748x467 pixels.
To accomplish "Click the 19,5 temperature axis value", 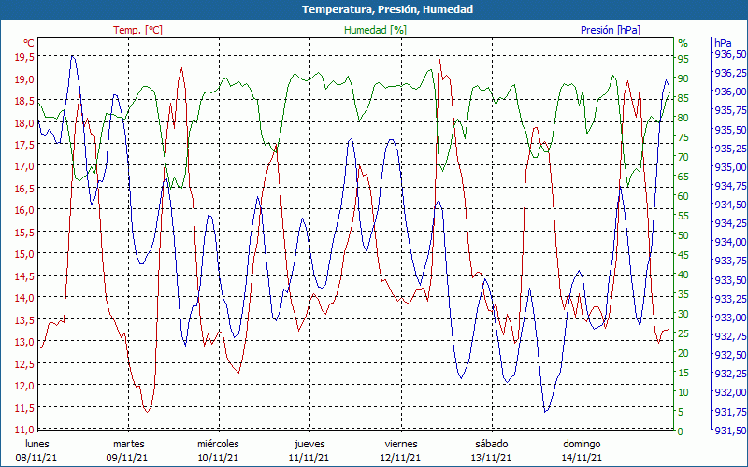I will pos(25,57).
